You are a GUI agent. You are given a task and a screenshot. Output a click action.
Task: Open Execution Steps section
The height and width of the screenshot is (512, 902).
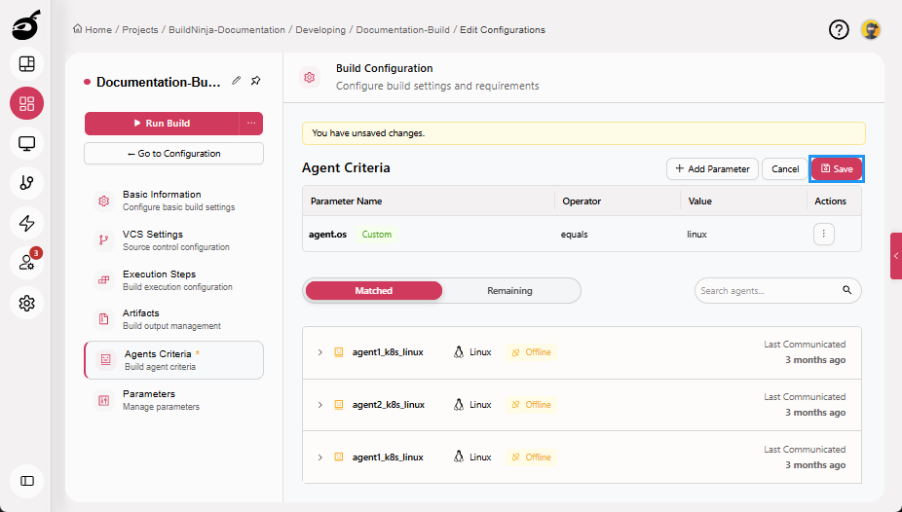pos(173,279)
